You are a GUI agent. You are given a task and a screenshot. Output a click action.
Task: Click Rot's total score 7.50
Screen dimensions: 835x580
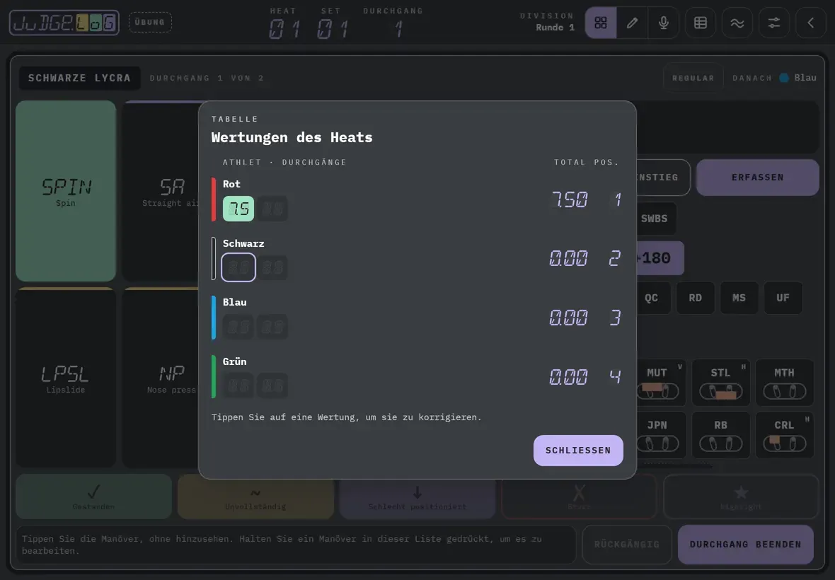click(570, 199)
